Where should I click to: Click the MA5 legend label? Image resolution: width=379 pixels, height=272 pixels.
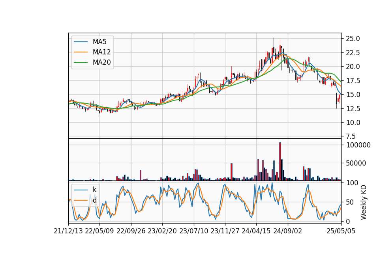(99, 42)
